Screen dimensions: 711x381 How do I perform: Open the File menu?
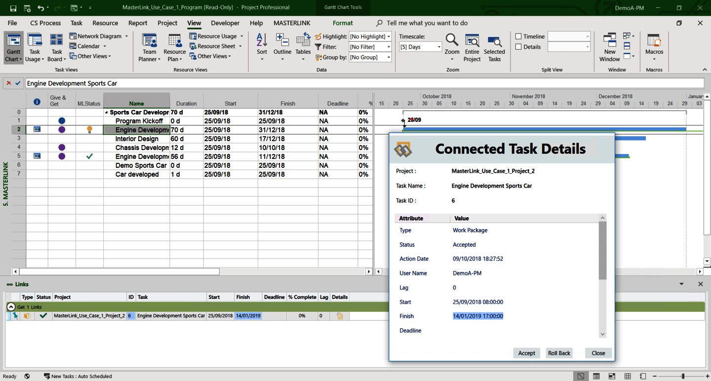12,23
